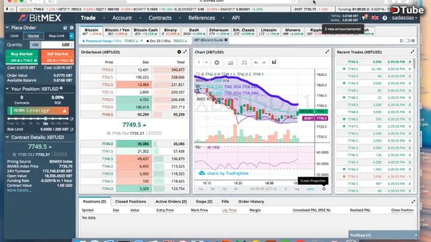Screen dimensions: 431x242
Task: Open the calculator icon in Place Order
Action: (65, 28)
